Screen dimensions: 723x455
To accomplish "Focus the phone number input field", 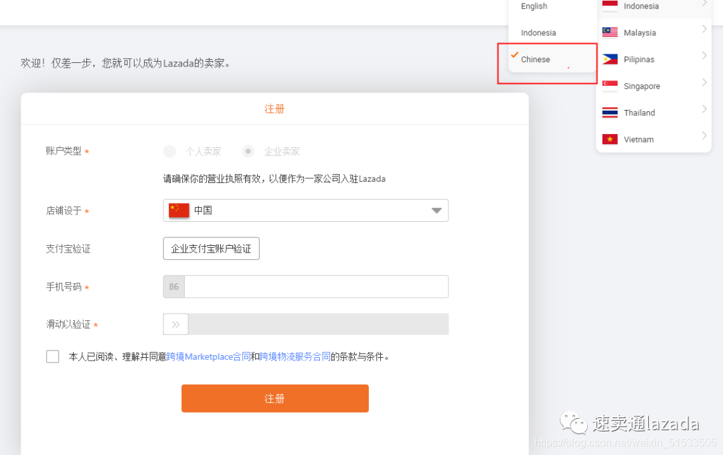I will coord(316,287).
